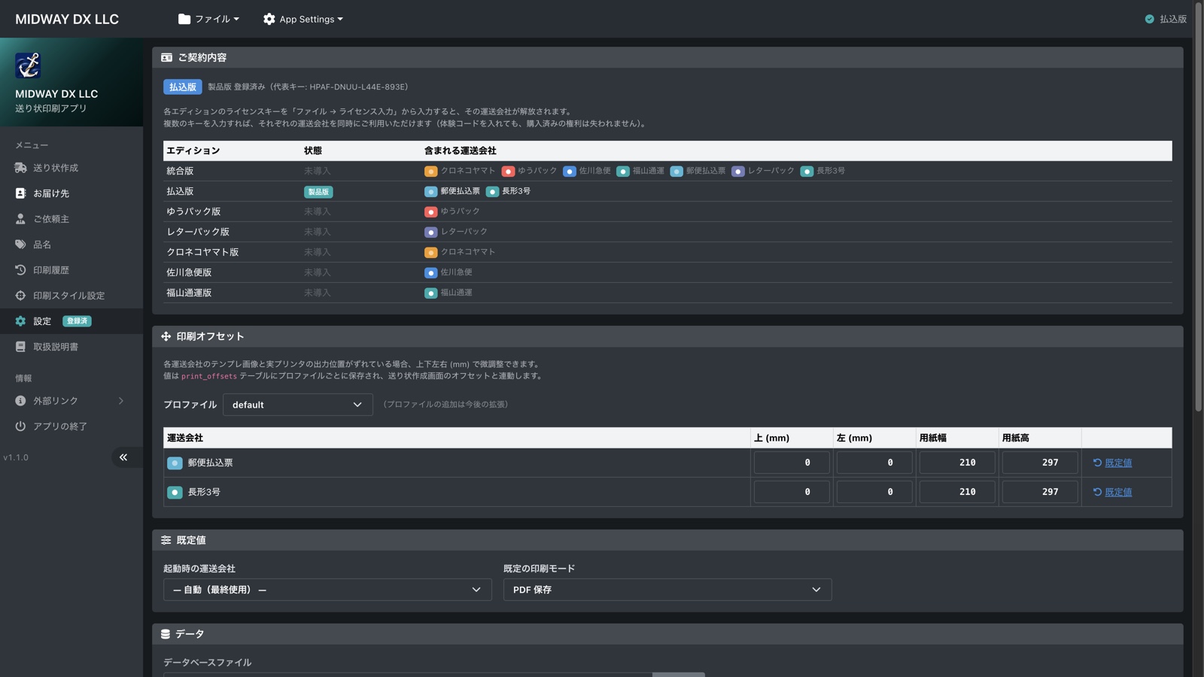Reset 郵便払込票 offsets via 既定値 link

pyautogui.click(x=1118, y=463)
